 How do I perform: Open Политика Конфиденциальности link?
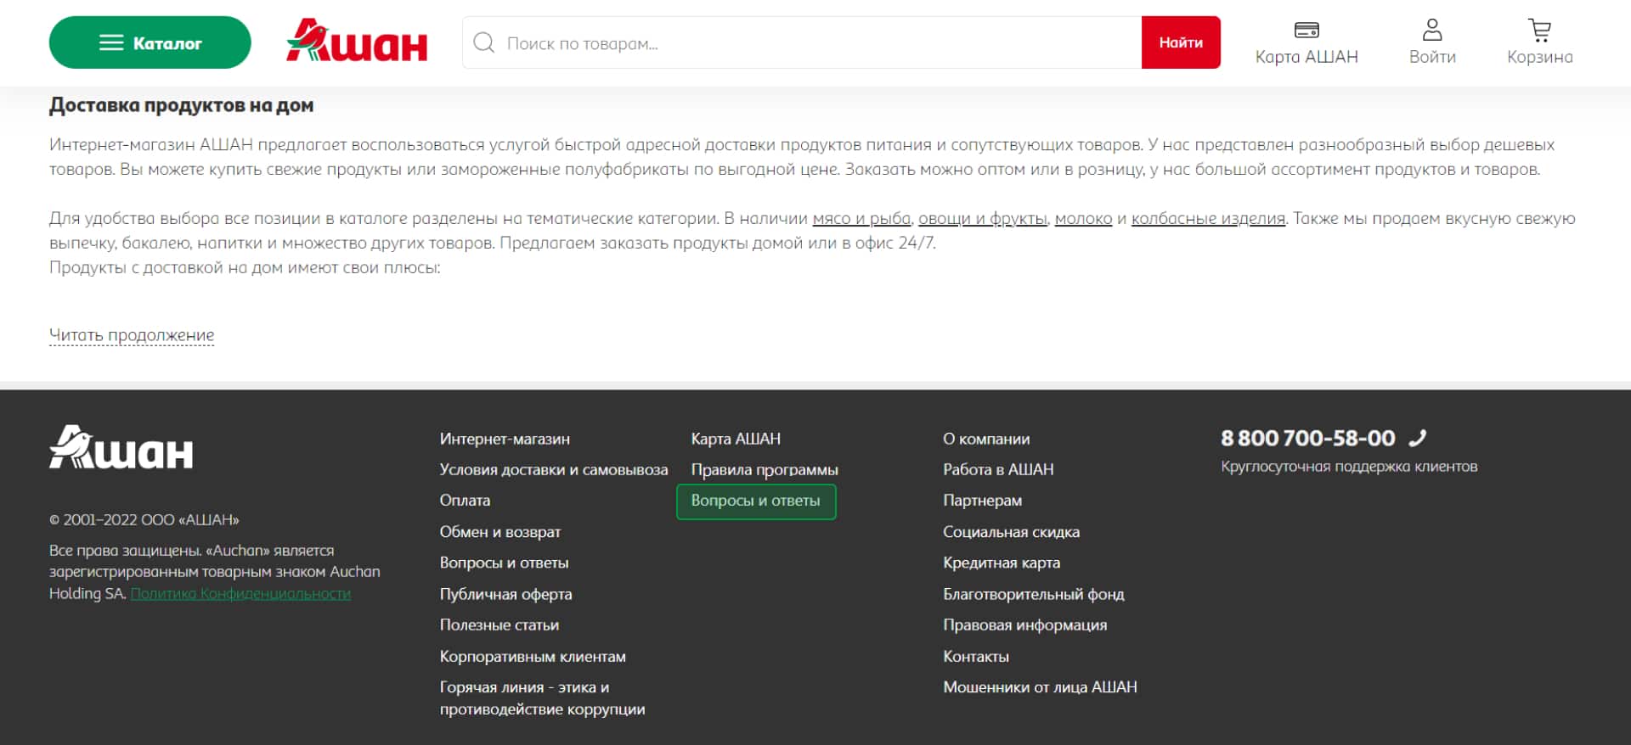click(x=240, y=594)
